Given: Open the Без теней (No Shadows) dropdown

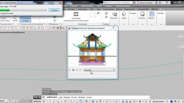Looking at the screenshot, I should coord(15,19).
